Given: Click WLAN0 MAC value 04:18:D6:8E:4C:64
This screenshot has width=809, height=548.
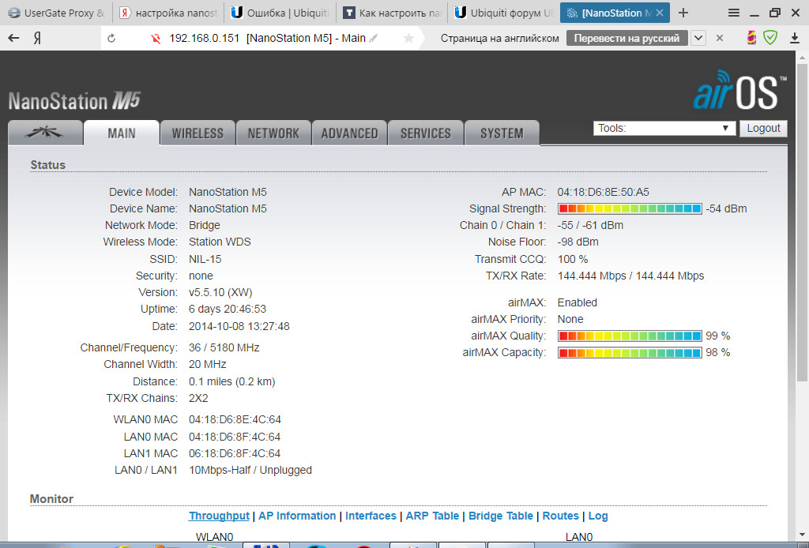Looking at the screenshot, I should pos(235,419).
